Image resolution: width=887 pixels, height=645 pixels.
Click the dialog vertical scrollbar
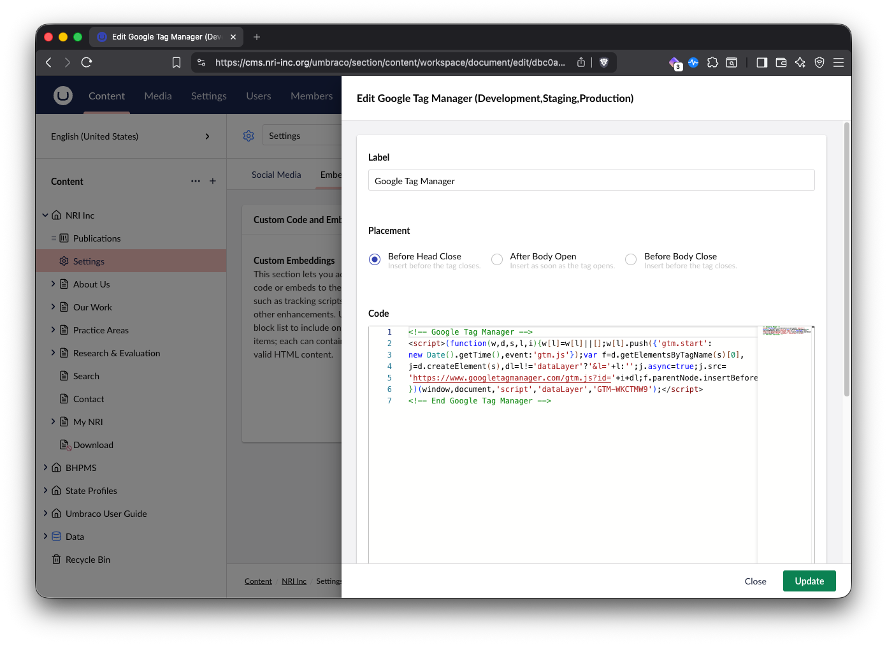(x=847, y=259)
